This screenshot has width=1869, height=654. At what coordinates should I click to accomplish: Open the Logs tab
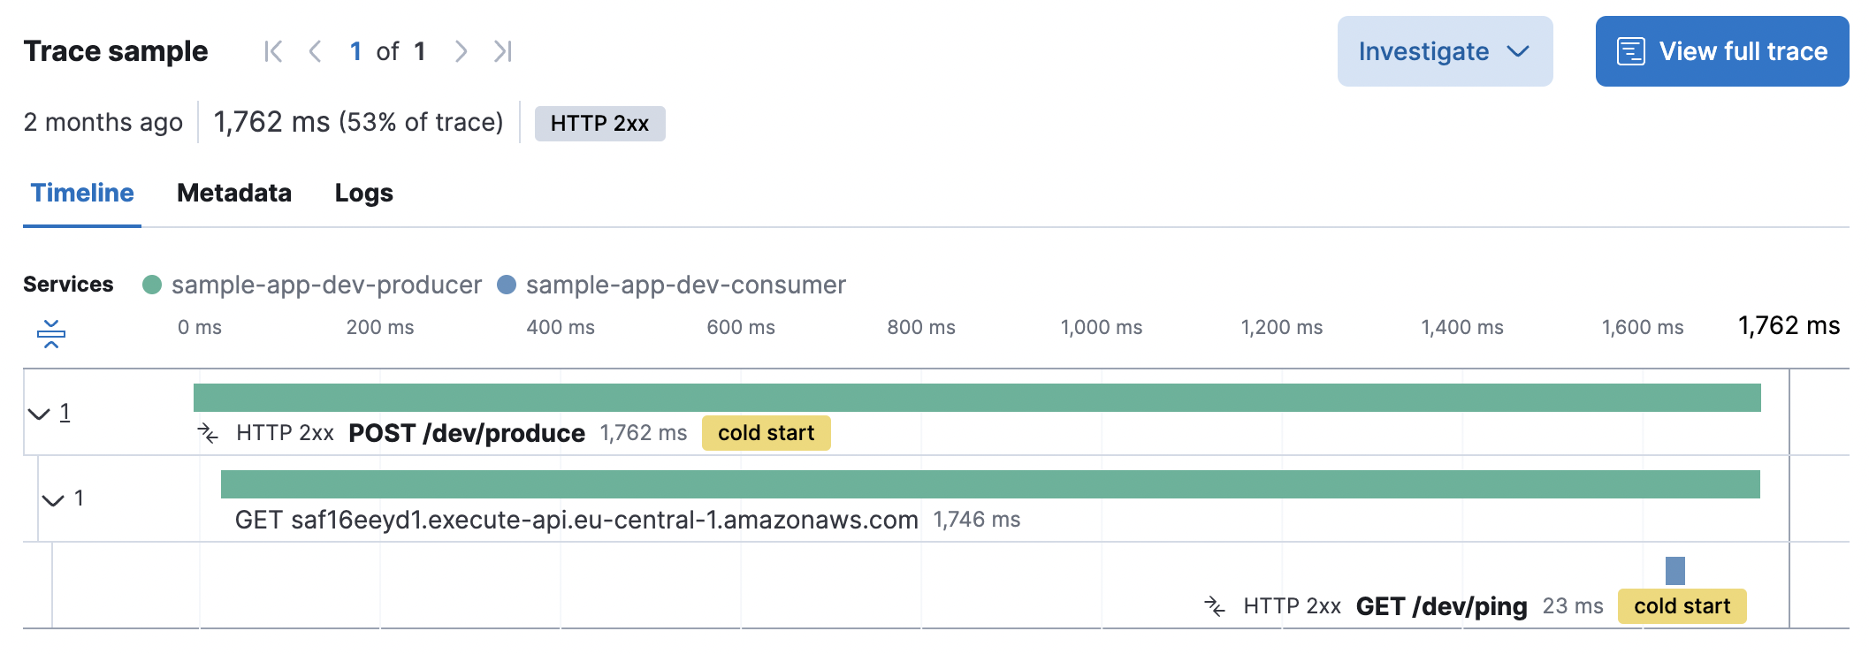click(362, 193)
